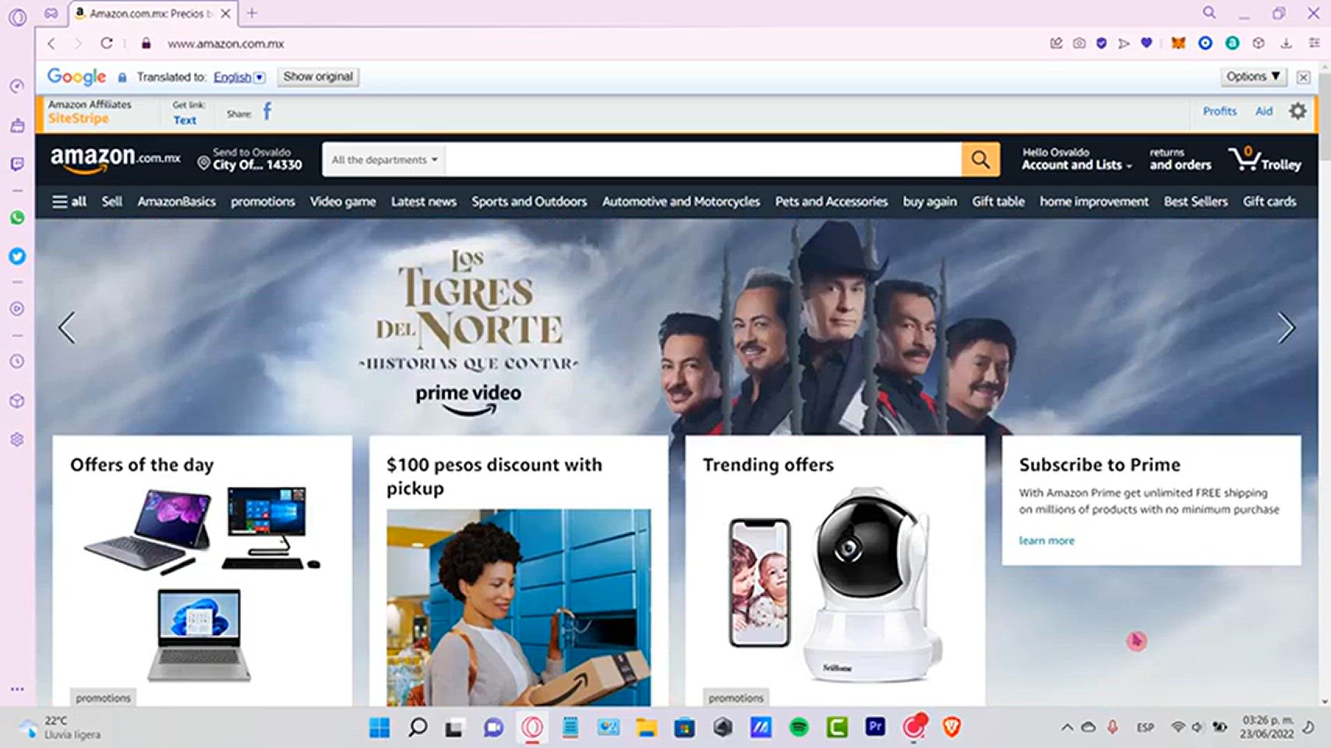The width and height of the screenshot is (1331, 748).
Task: Open Gift cards nav item
Action: coord(1269,202)
